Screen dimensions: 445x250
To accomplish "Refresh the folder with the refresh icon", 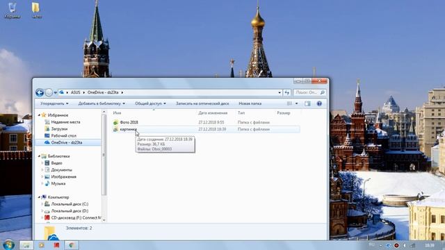I will pos(287,92).
